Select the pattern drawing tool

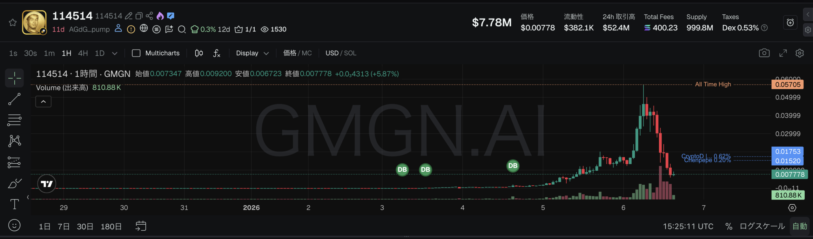pos(14,141)
